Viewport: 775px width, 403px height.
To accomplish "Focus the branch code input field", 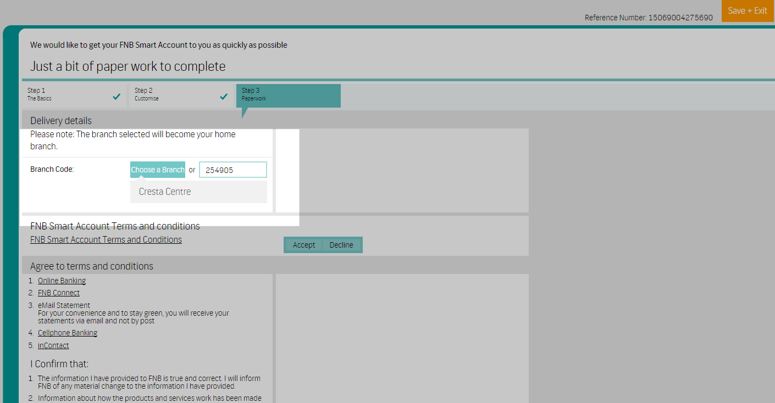I will coord(233,170).
